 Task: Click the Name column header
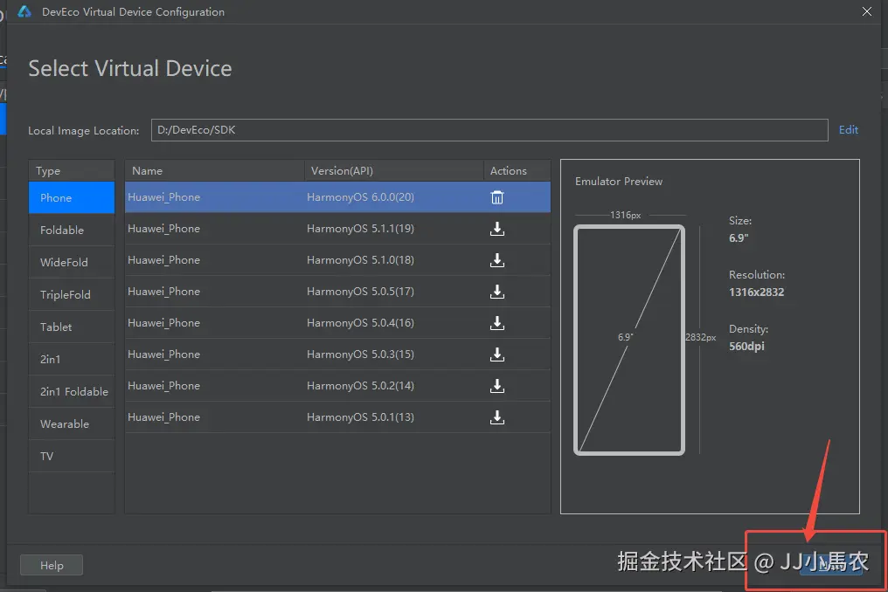[215, 170]
